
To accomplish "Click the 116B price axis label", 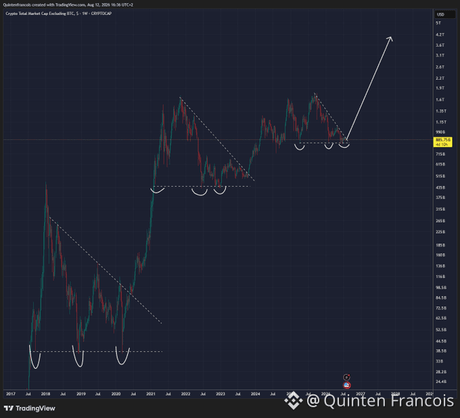I will click(x=440, y=277).
